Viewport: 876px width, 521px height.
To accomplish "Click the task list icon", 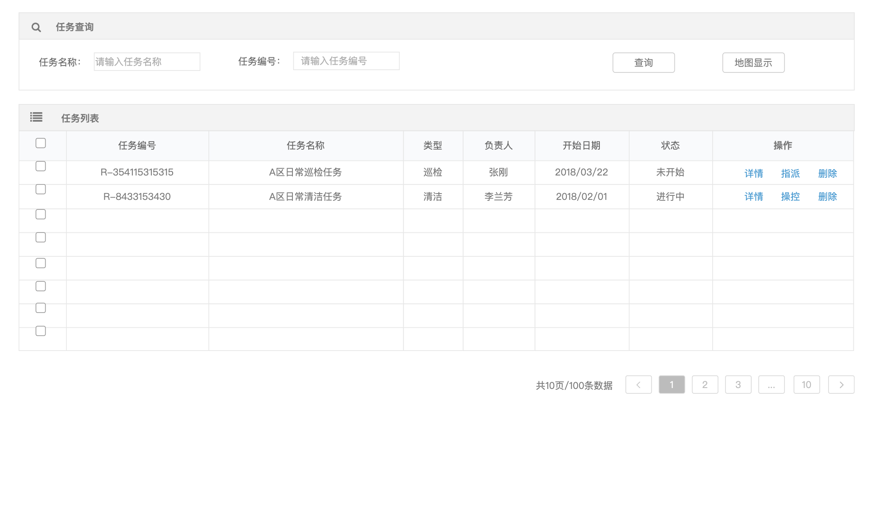I will click(36, 118).
